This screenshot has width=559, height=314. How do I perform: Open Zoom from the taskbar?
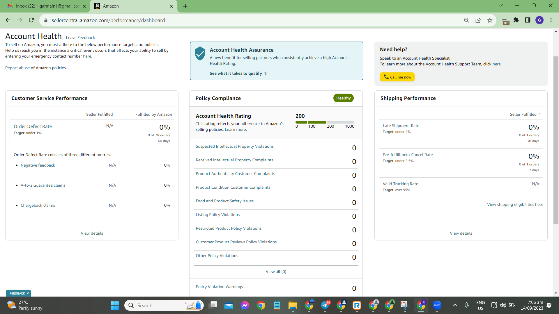[437, 305]
